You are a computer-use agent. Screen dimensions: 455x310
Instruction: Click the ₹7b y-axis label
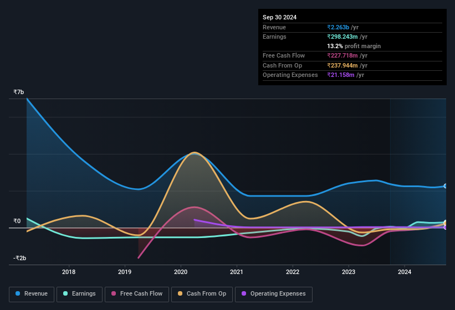pyautogui.click(x=19, y=92)
